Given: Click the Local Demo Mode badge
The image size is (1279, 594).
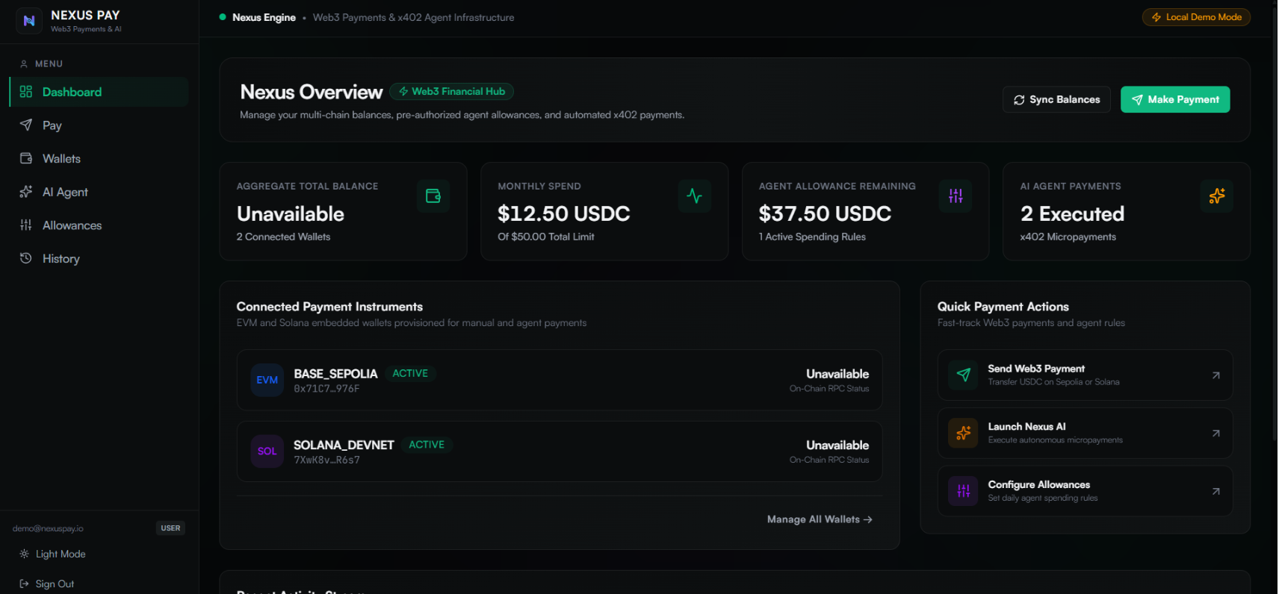Looking at the screenshot, I should (x=1196, y=17).
